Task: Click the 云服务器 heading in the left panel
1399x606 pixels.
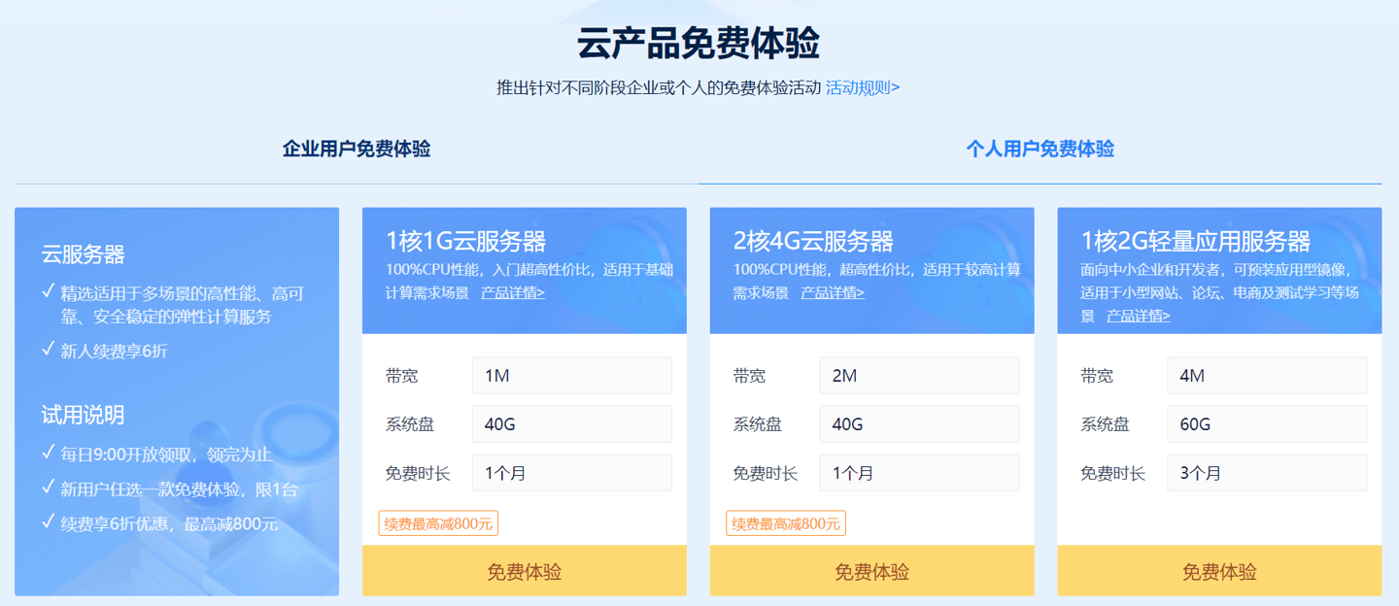Action: [84, 254]
